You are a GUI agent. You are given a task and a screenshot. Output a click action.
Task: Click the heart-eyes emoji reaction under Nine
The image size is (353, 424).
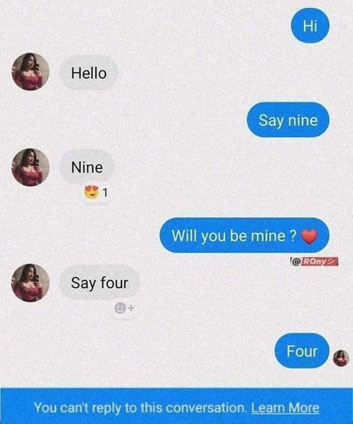pos(91,192)
